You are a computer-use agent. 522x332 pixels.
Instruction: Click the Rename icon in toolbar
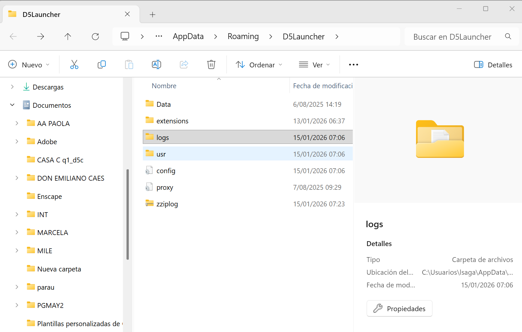pos(157,65)
